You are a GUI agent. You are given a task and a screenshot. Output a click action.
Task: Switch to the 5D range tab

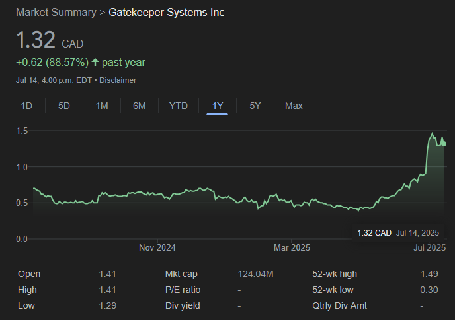(64, 106)
